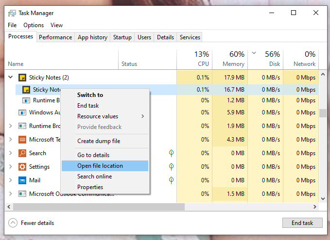Open the File menu
Screen dimensions: 330x240
(12, 25)
